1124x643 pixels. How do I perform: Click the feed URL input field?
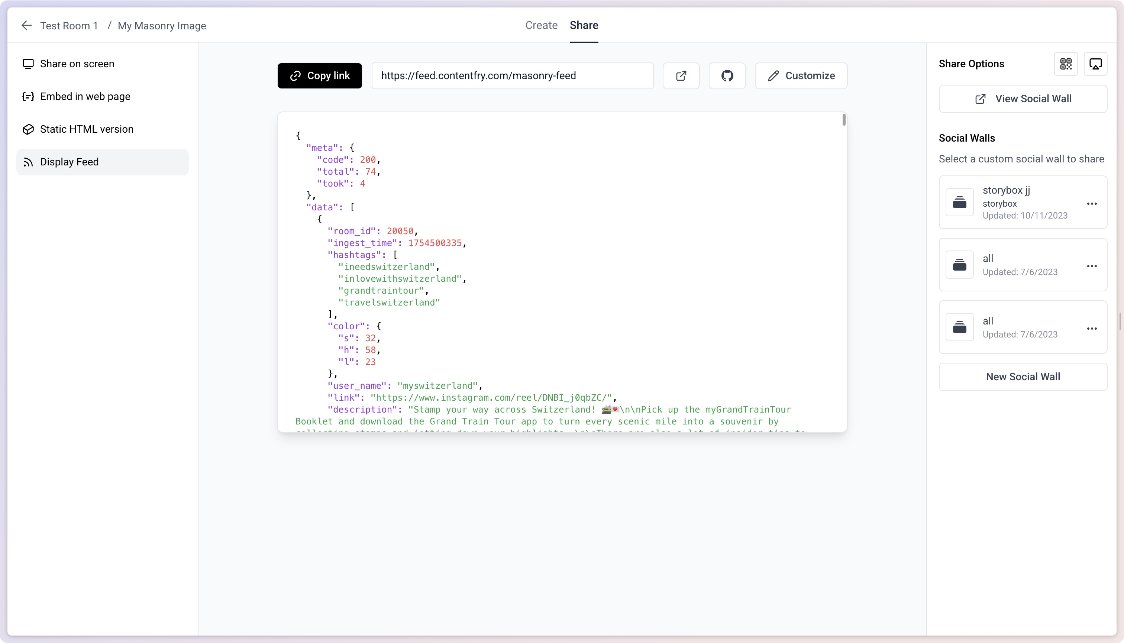coord(512,76)
